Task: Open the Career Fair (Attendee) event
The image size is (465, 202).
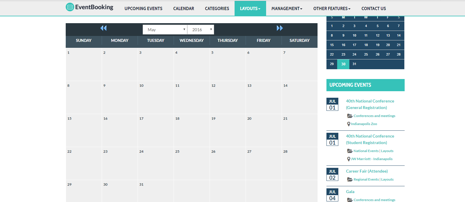Action: pos(367,171)
